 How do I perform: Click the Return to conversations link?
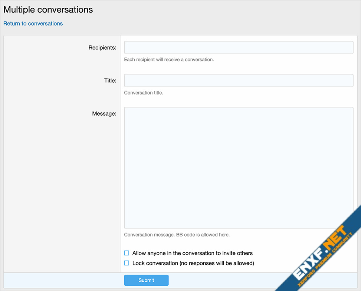coord(33,24)
